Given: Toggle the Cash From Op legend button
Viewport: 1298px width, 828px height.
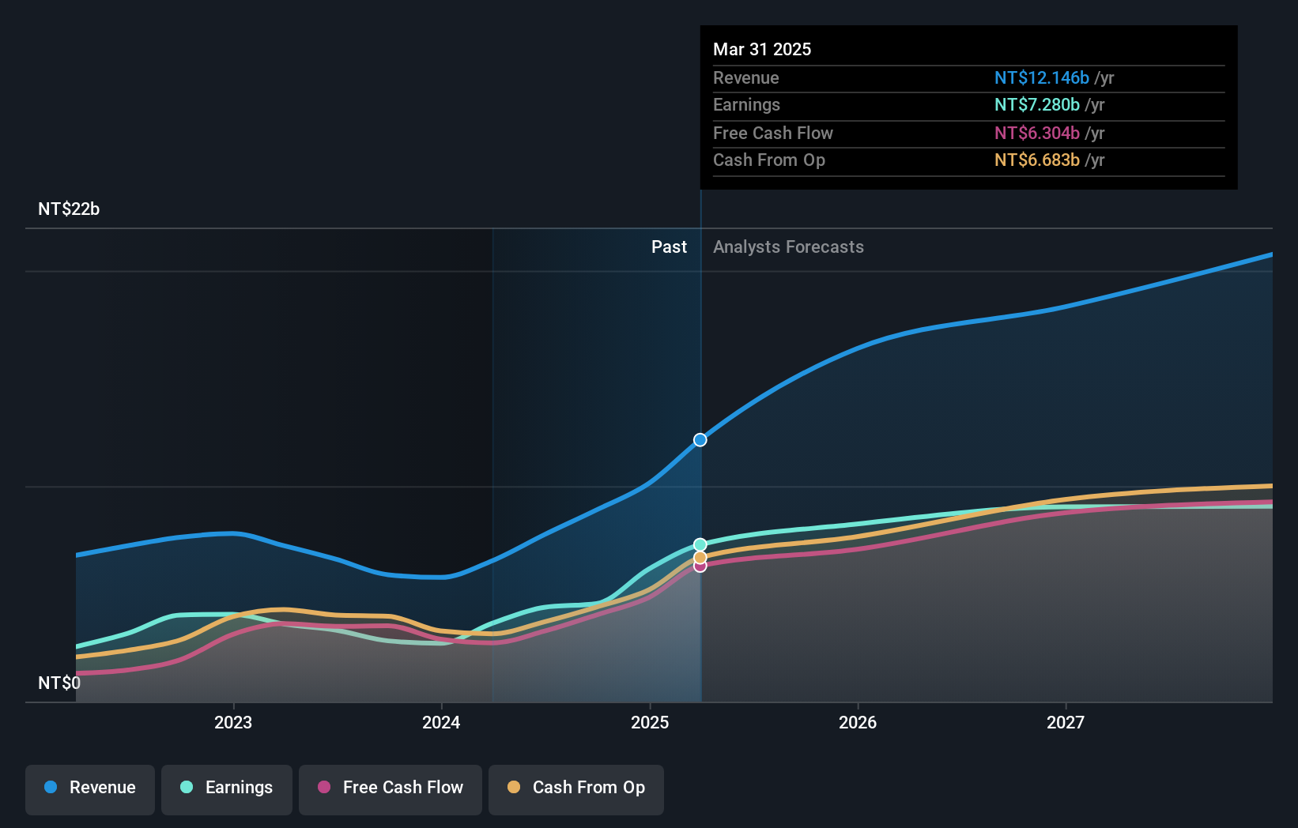Looking at the screenshot, I should pyautogui.click(x=576, y=789).
